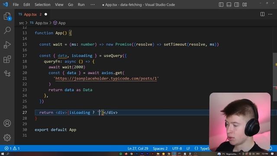Image resolution: width=277 pixels, height=156 pixels.
Task: Click the Ln 27, Col 29 status item
Action: (x=138, y=148)
